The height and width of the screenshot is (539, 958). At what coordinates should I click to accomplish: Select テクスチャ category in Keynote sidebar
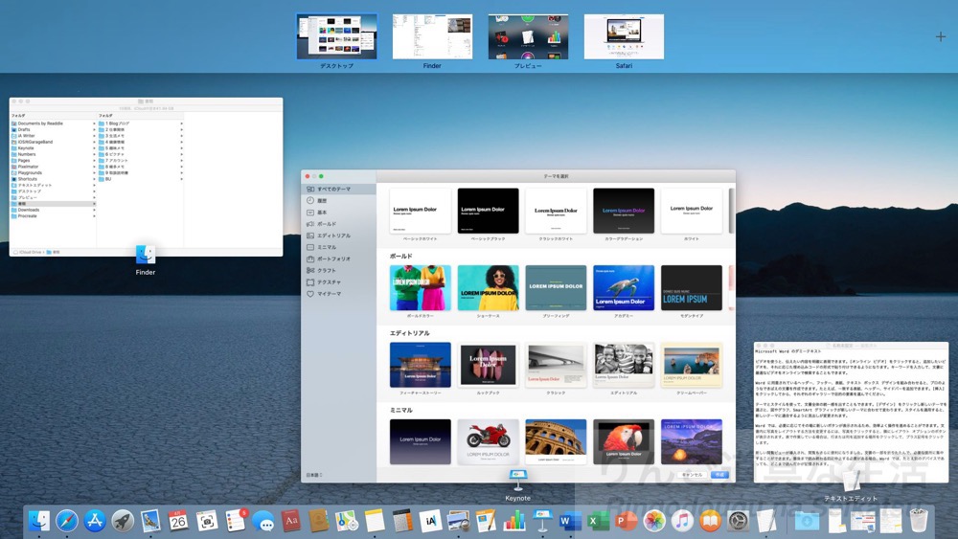338,282
